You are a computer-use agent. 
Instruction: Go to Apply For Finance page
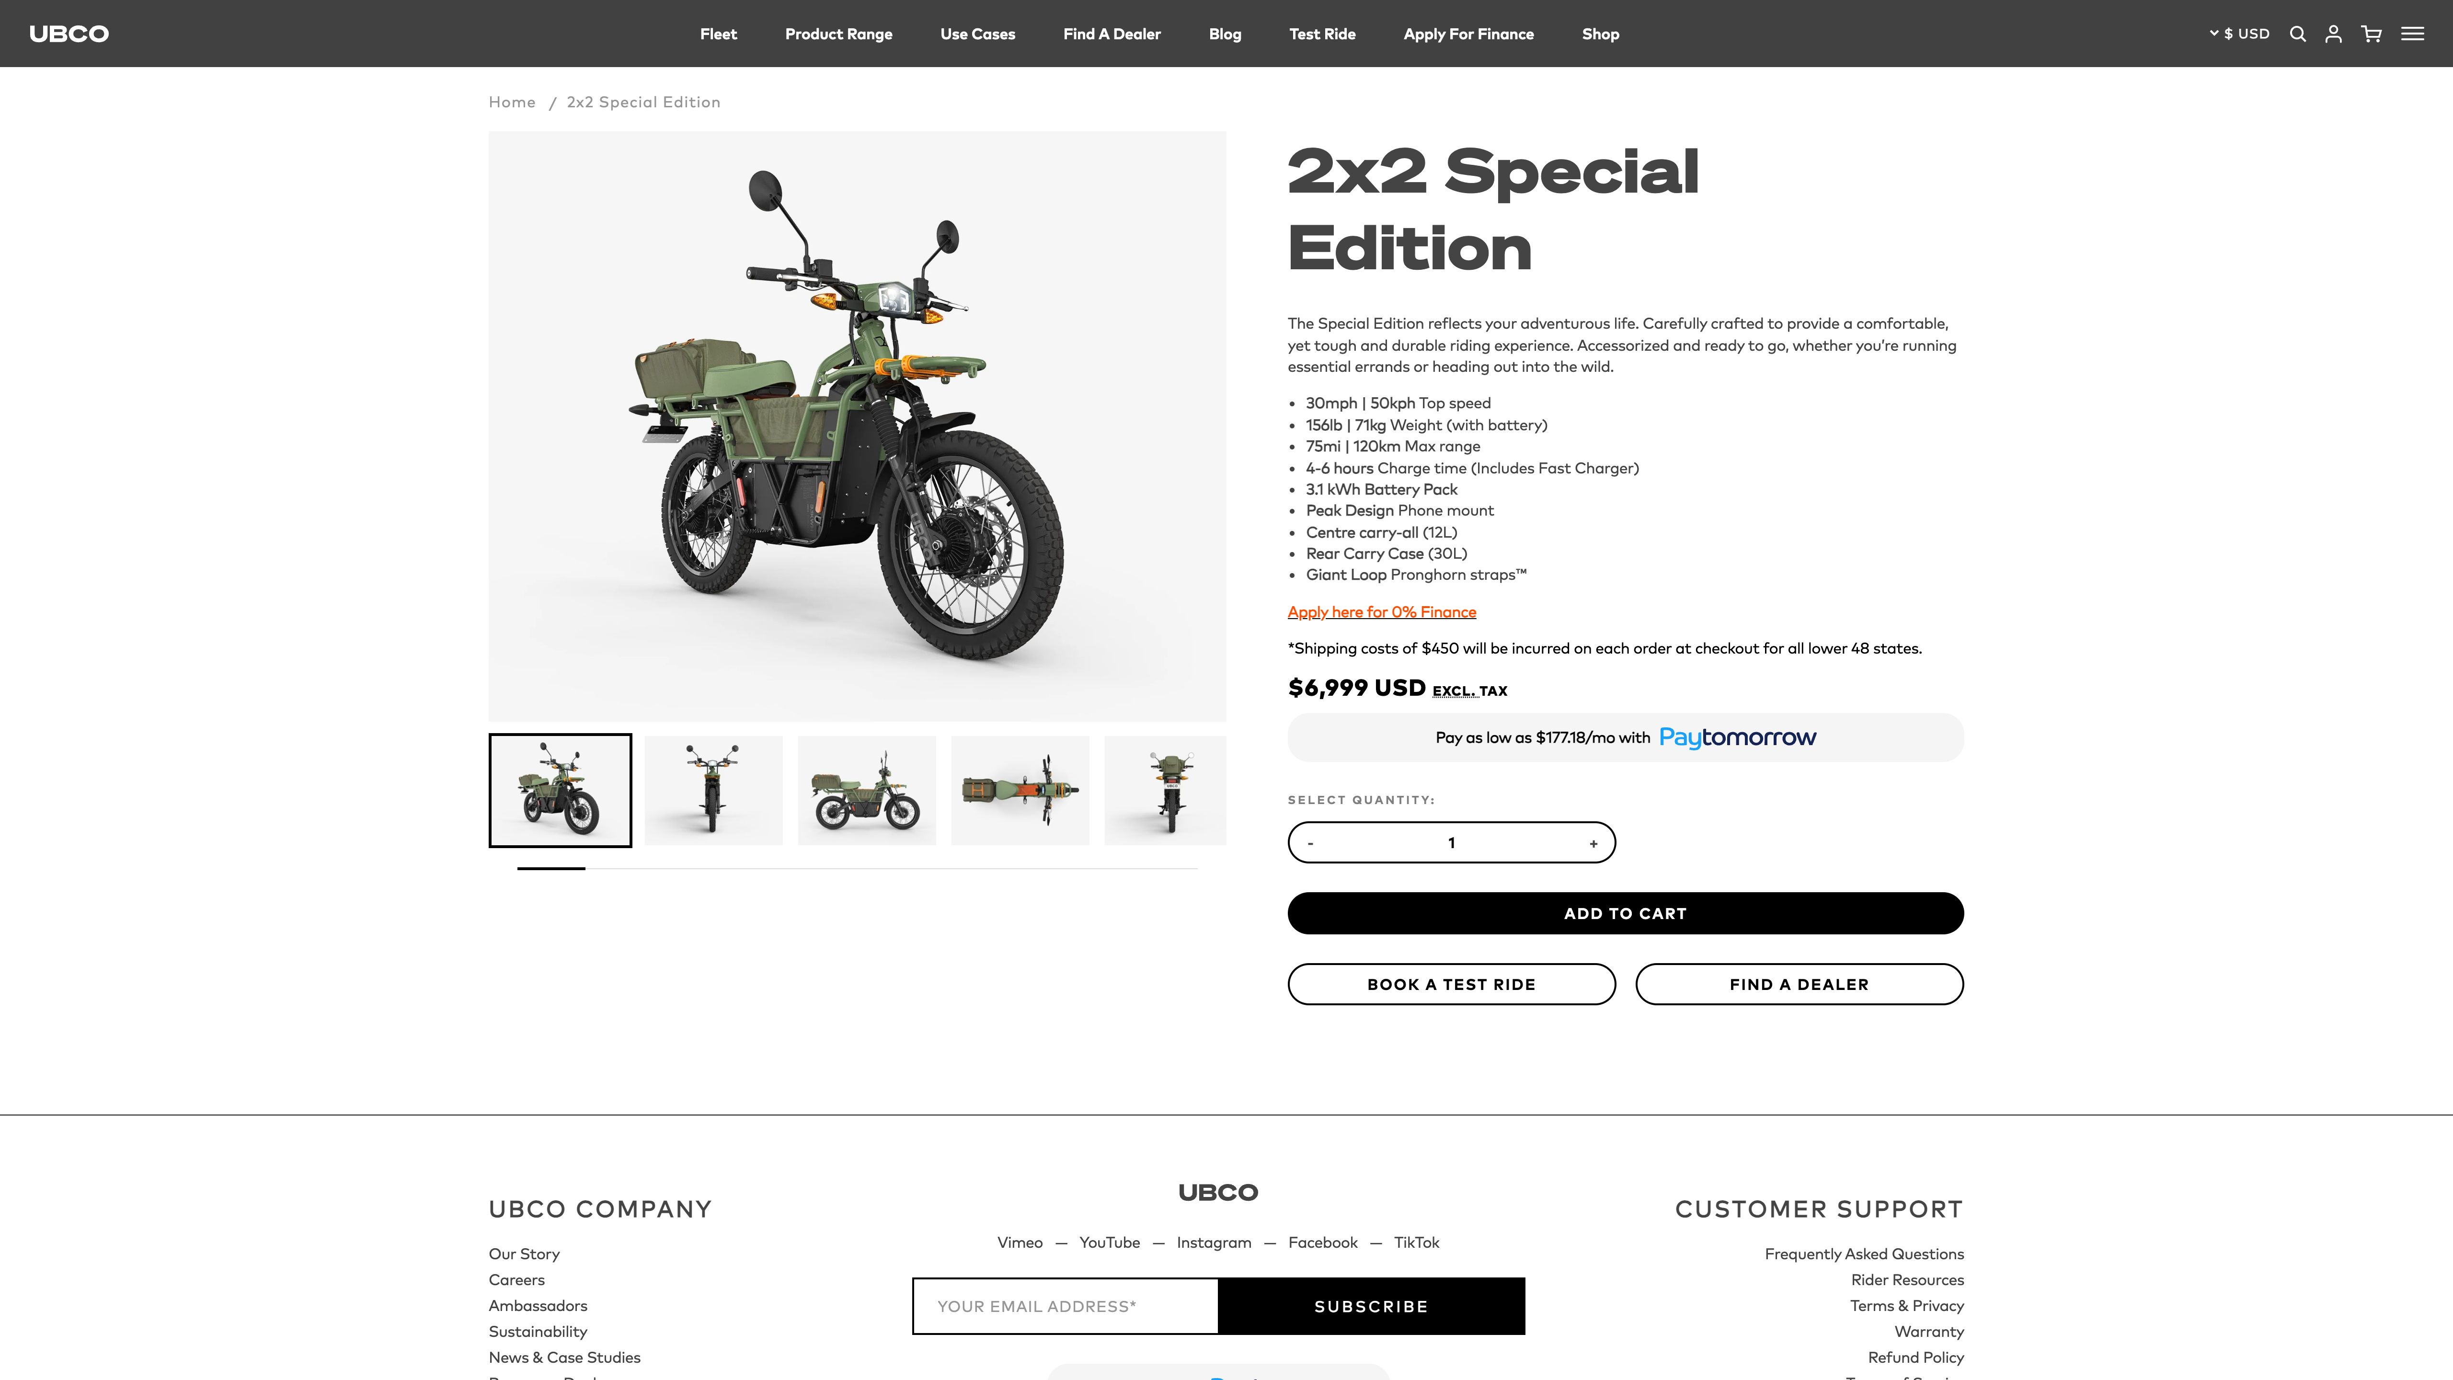(x=1468, y=34)
